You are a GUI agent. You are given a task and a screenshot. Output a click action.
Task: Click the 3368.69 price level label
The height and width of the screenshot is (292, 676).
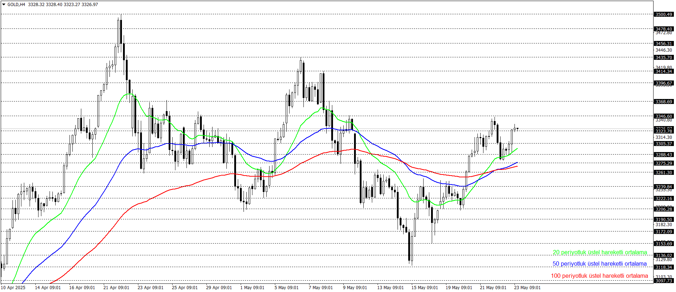[x=664, y=102]
